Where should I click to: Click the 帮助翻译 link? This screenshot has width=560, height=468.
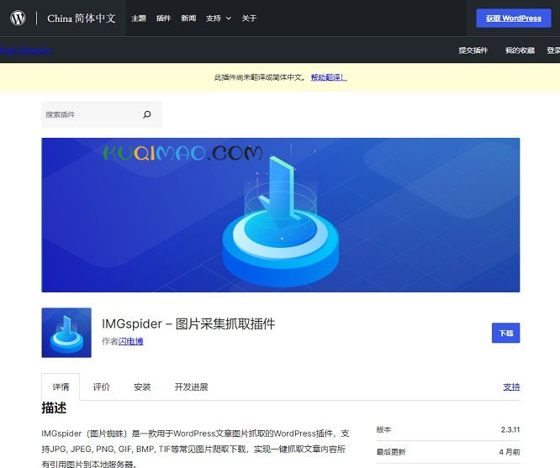coord(329,77)
